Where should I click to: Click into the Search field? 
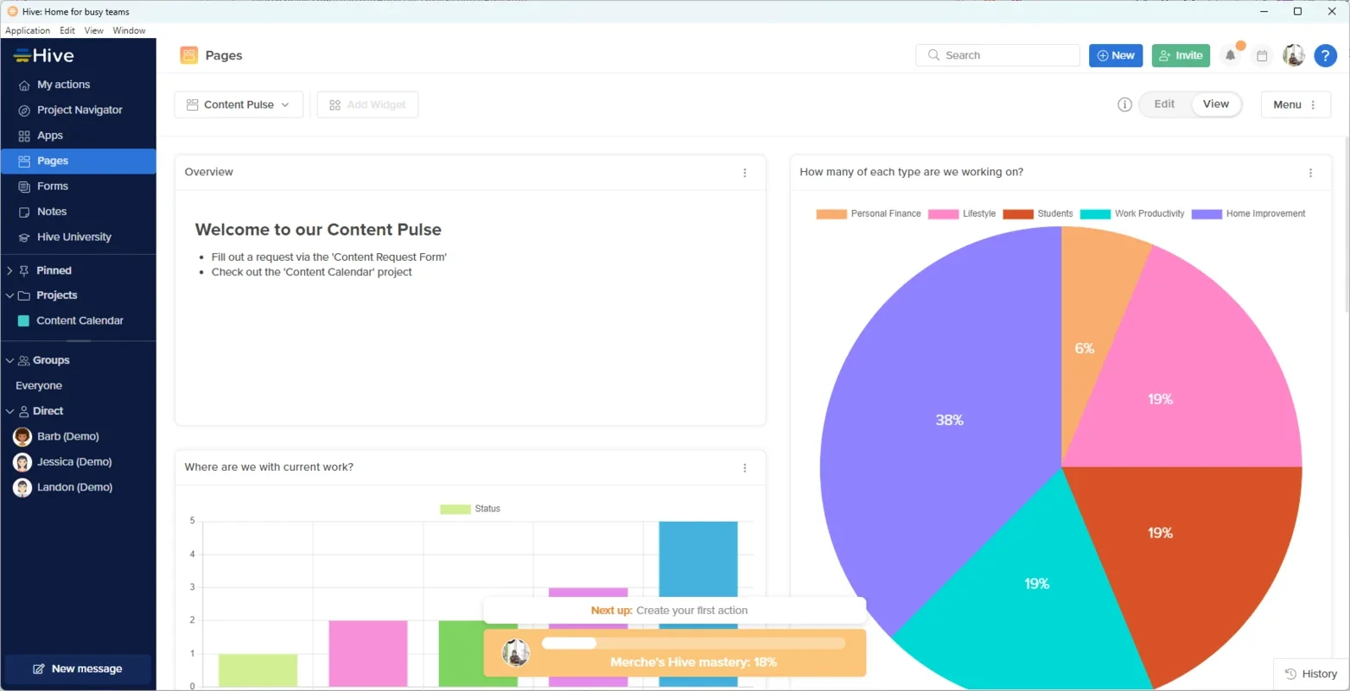(997, 55)
